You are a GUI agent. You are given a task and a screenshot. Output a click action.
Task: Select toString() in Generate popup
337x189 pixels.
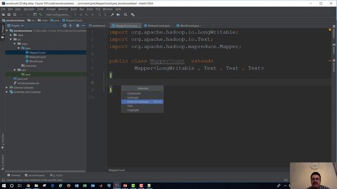click(142, 98)
